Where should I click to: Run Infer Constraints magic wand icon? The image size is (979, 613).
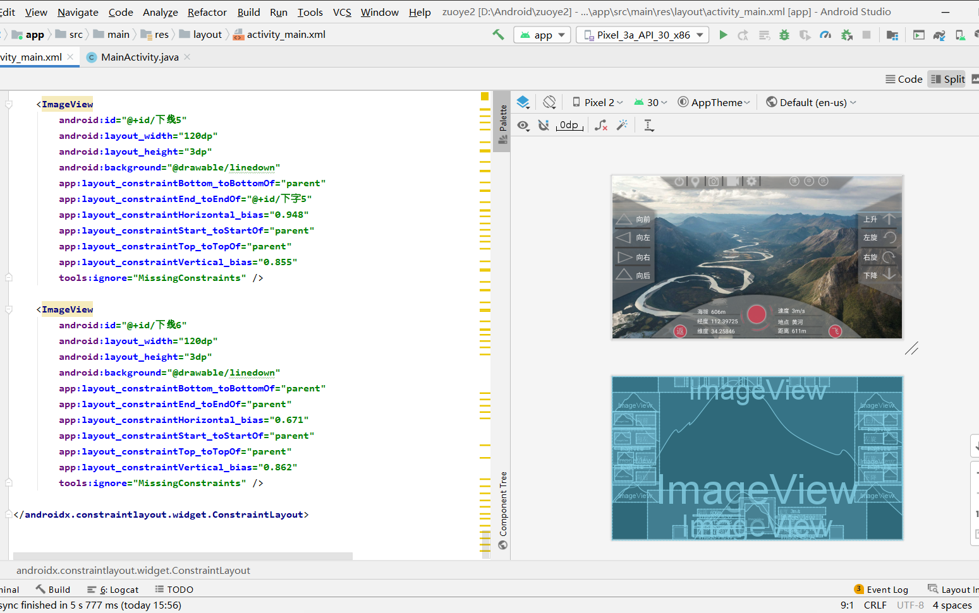coord(622,125)
